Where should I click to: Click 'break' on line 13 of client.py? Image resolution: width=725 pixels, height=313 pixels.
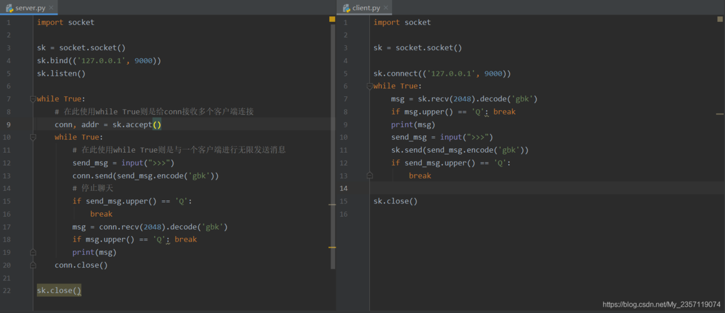[x=420, y=176]
